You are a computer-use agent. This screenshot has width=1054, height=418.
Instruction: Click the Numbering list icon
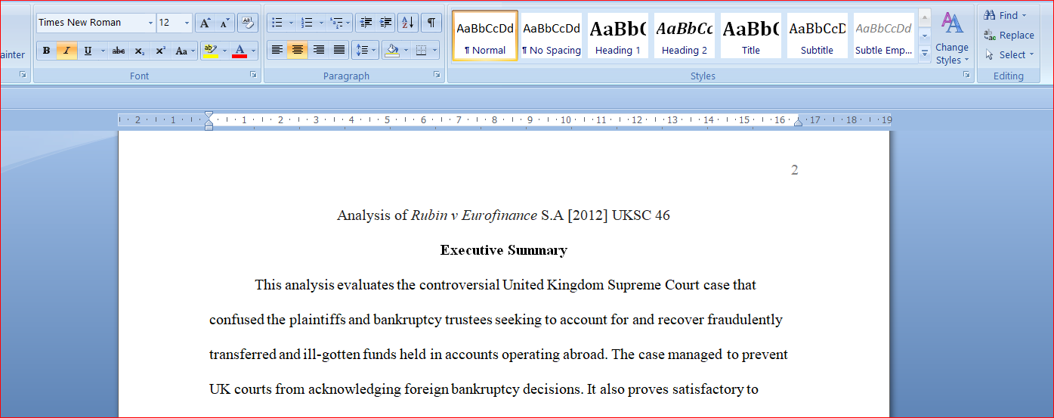pyautogui.click(x=307, y=23)
